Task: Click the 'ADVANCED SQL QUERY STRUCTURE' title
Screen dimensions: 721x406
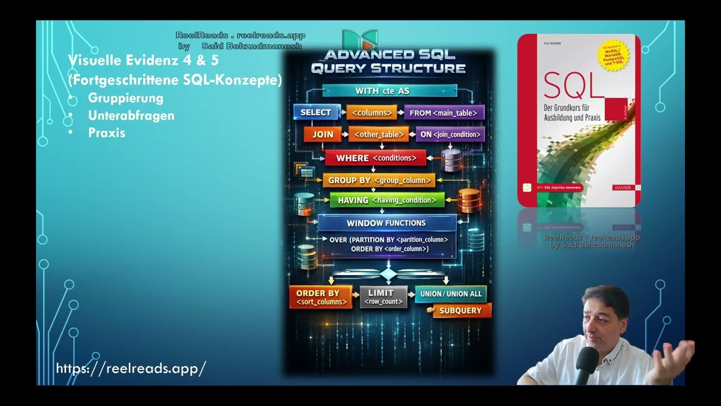Action: pyautogui.click(x=389, y=62)
